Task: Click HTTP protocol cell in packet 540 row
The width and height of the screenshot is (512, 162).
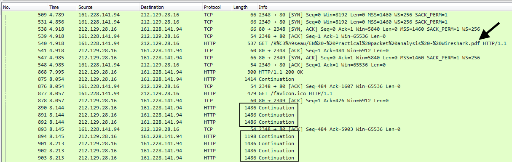Action: [x=209, y=43]
